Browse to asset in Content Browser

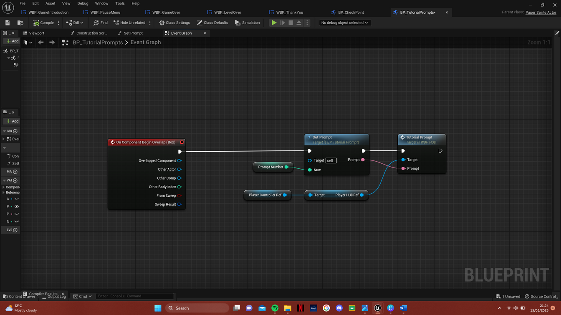click(20, 22)
